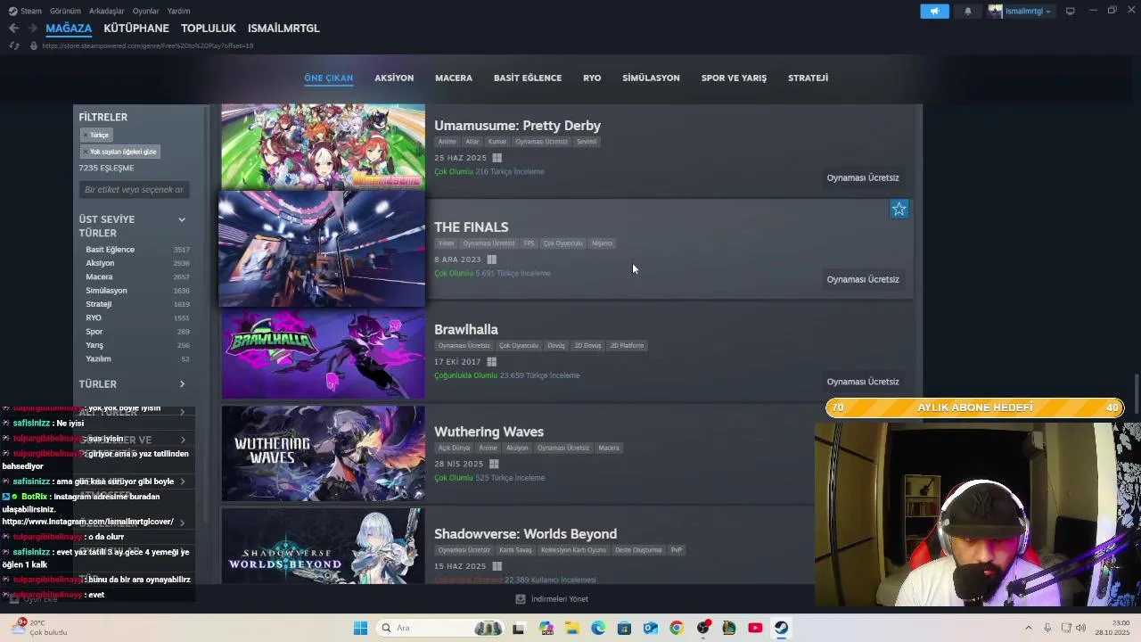The height and width of the screenshot is (642, 1141).
Task: Filter by Strateji in the sidebar
Action: pyautogui.click(x=98, y=304)
